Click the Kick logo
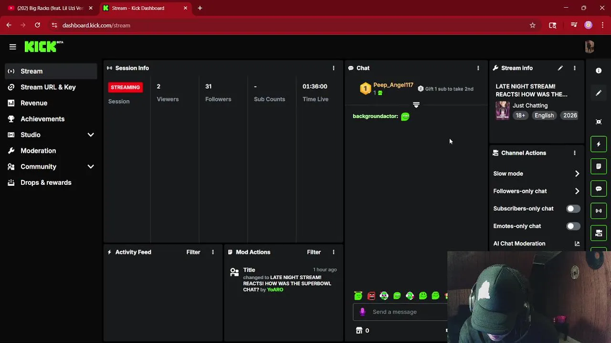 [x=43, y=46]
